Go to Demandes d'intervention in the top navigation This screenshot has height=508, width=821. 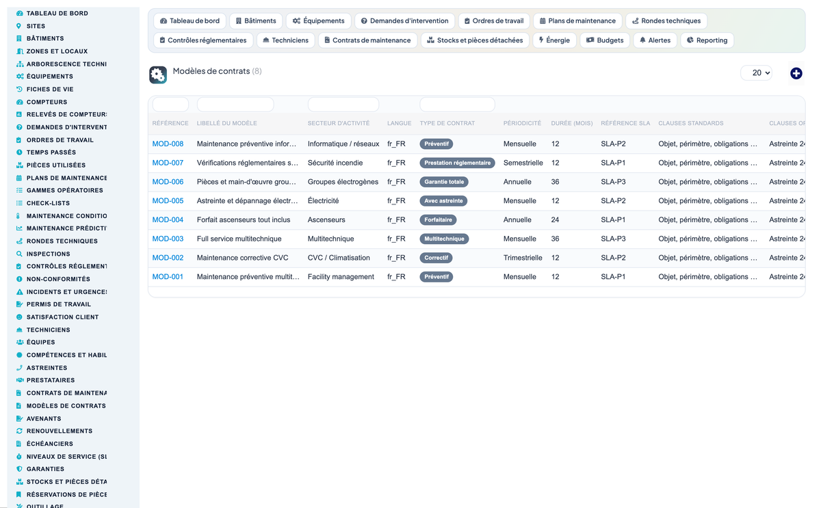[404, 21]
